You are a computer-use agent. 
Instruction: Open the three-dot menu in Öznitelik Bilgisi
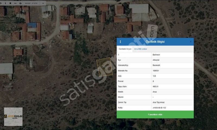pos(120,42)
